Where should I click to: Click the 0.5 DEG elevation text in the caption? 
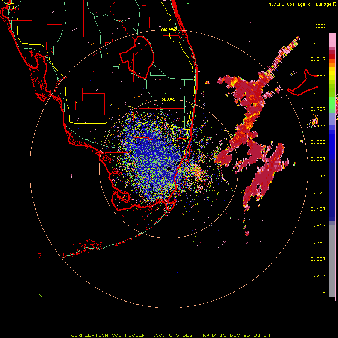[x=181, y=335]
